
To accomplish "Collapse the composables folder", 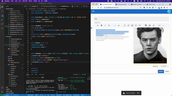I will [x=13, y=49].
